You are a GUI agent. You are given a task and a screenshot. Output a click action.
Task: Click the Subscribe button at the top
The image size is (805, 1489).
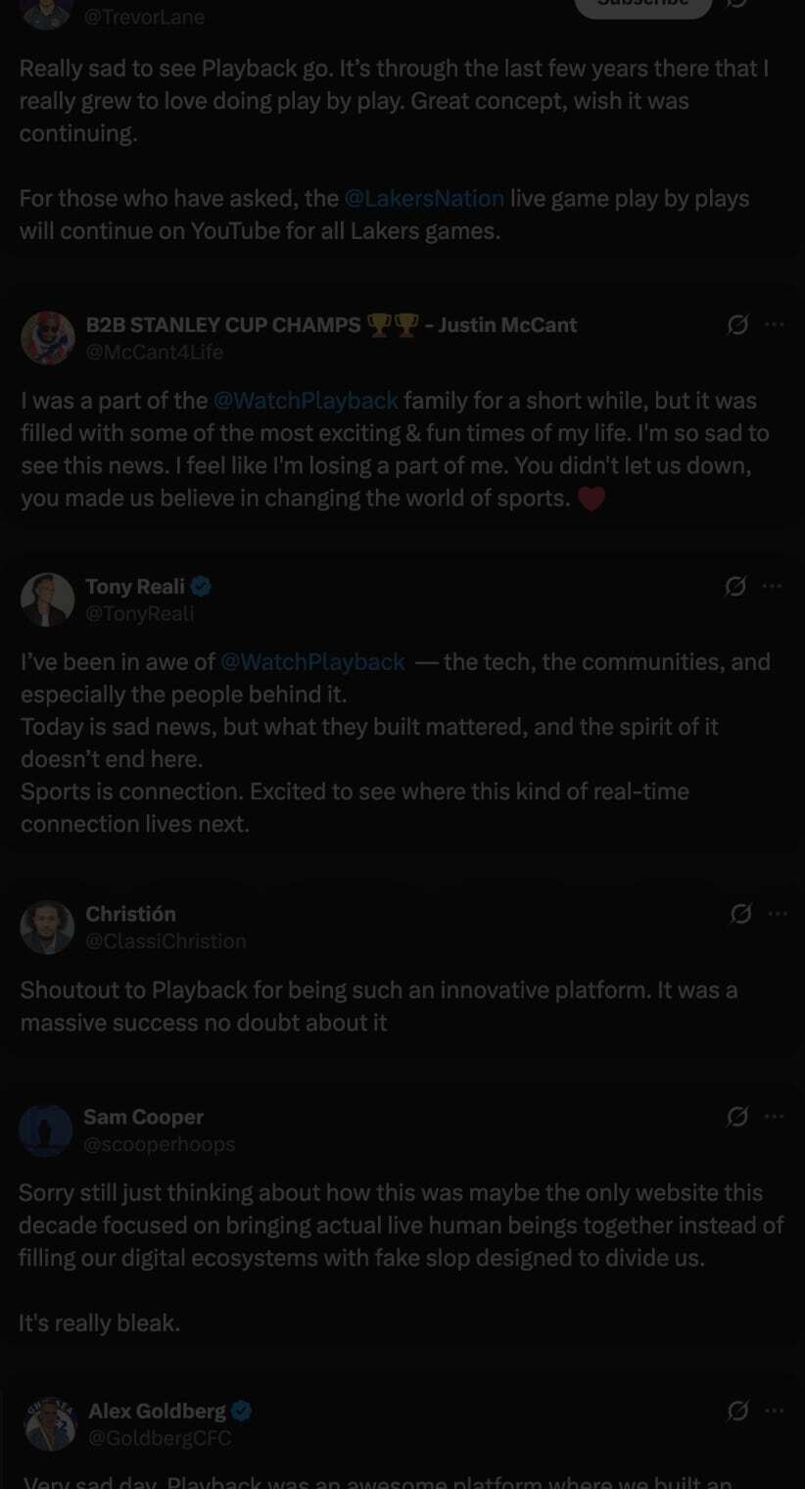642,5
